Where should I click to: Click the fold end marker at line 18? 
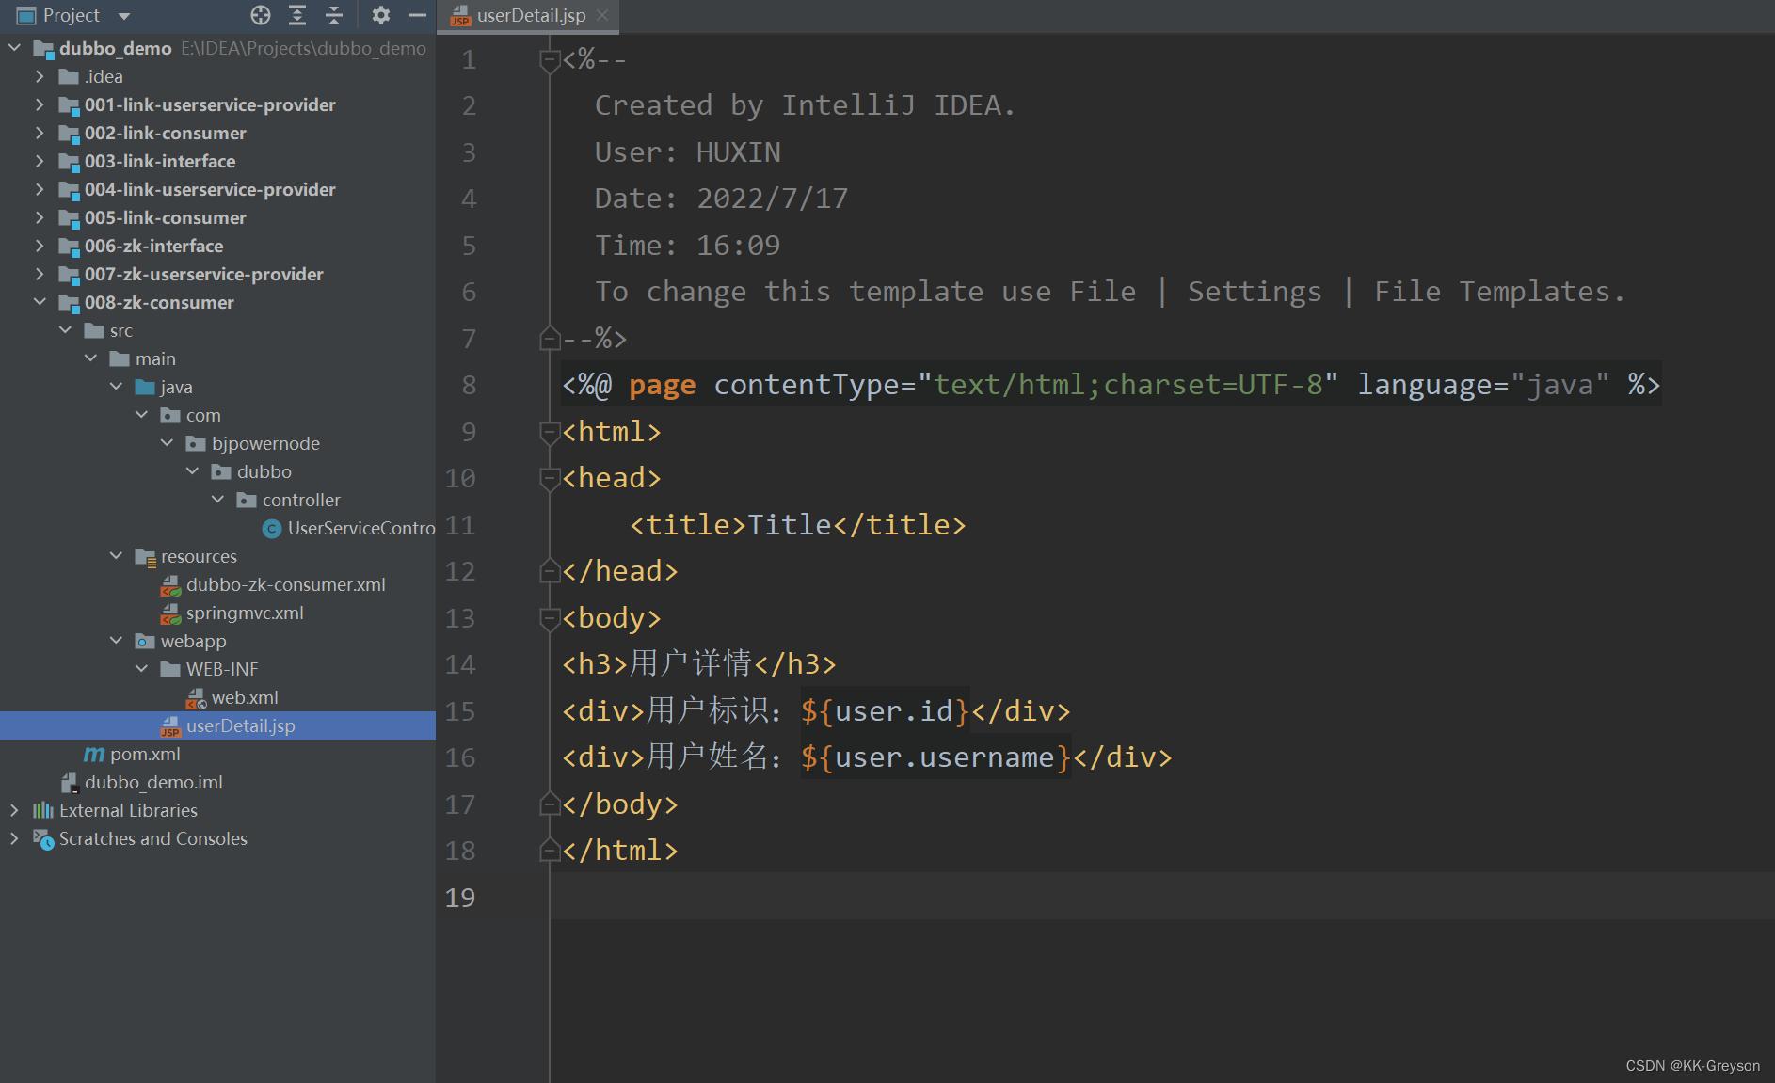[x=550, y=850]
